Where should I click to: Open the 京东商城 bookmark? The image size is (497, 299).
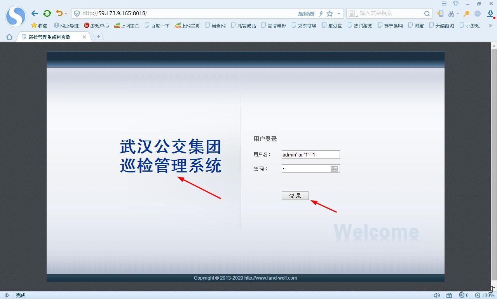(304, 26)
